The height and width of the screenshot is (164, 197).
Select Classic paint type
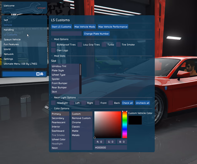pos(82,126)
